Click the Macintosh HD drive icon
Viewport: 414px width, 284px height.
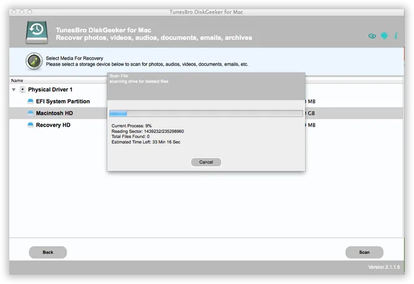(31, 113)
